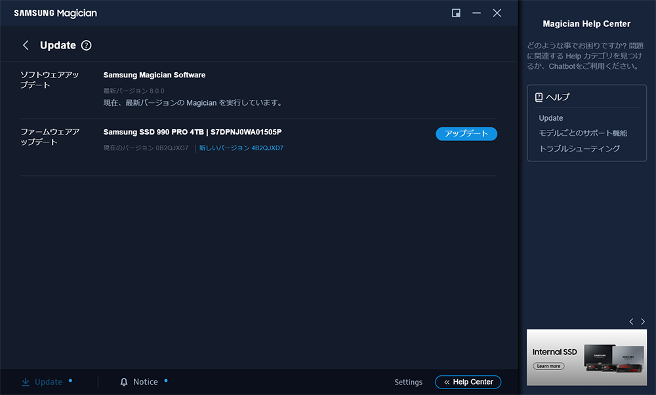Switch to mini mode using the window icon
Image resolution: width=656 pixels, height=395 pixels.
456,13
